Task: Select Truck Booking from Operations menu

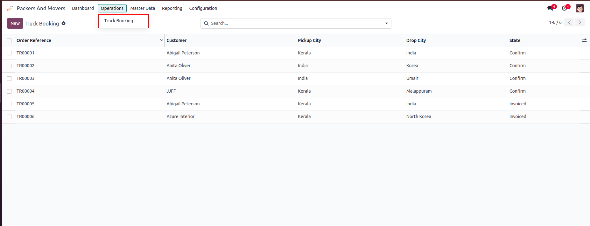Action: coord(119,21)
